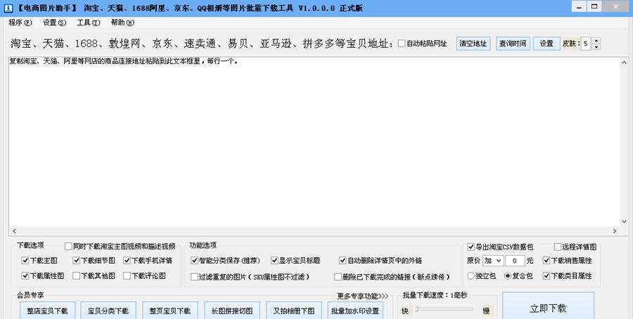Click the 长图拼接切图 button

coord(232,311)
